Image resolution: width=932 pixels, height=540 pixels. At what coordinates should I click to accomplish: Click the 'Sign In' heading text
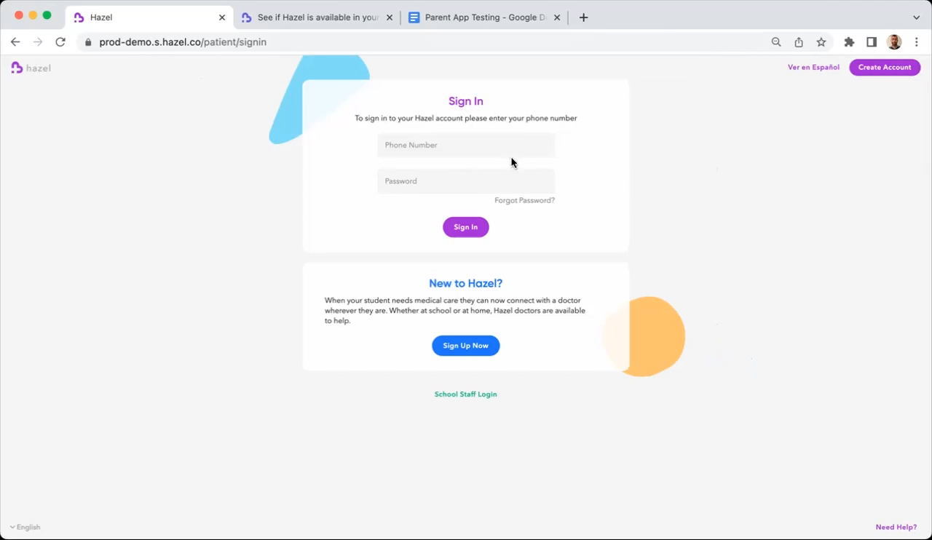point(466,101)
